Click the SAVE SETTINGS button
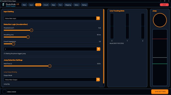171x95 pixels. (x=160, y=92)
